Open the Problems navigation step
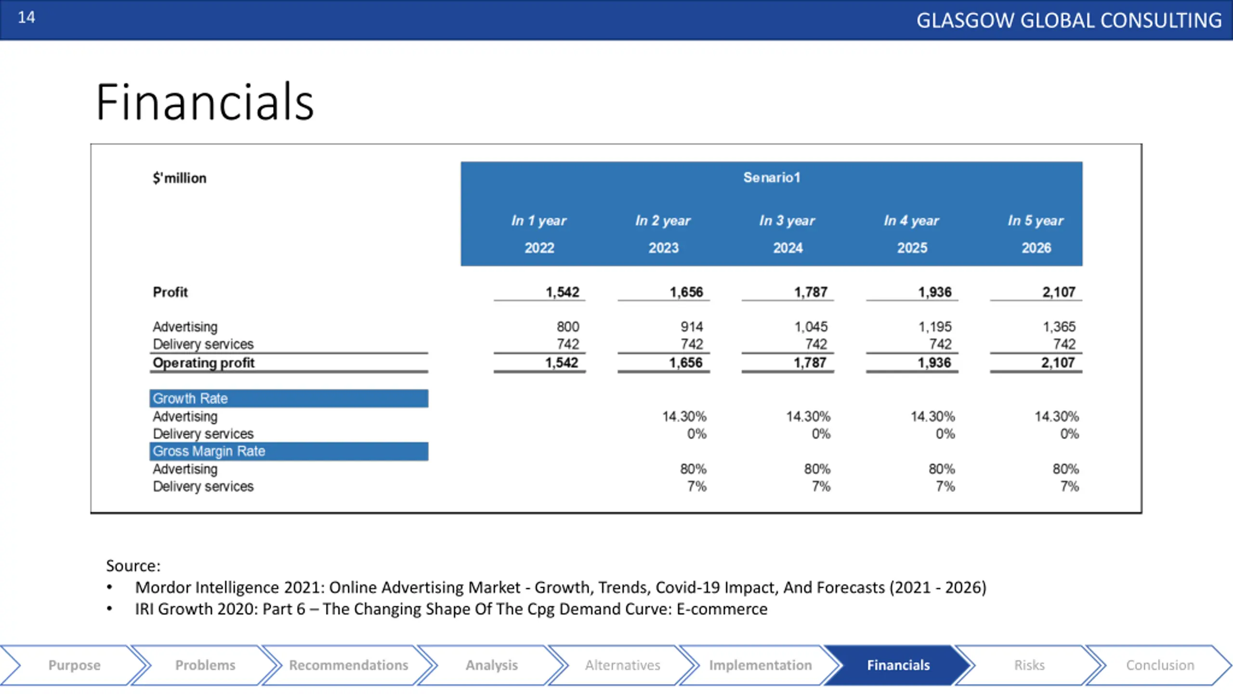 point(205,665)
